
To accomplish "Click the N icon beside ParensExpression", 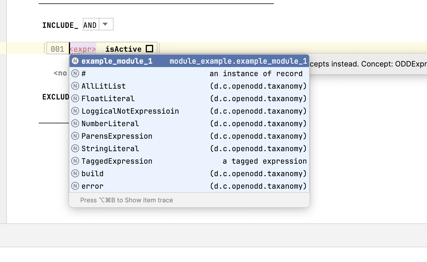I will coord(75,136).
